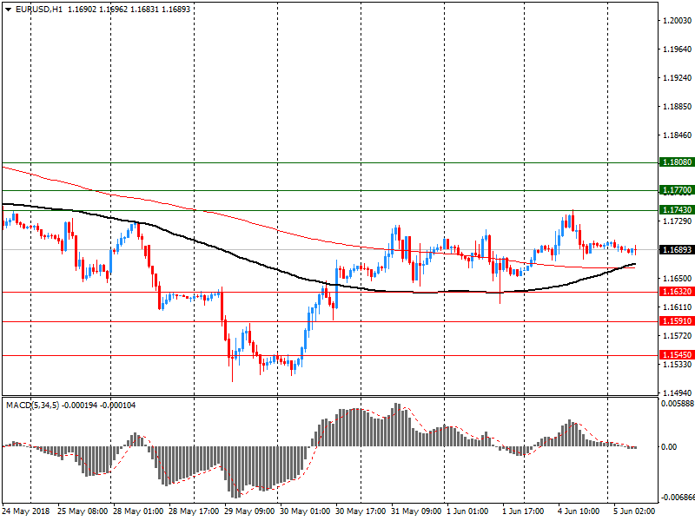
Task: Click the 31 May 09:00 time label
Action: tap(416, 511)
